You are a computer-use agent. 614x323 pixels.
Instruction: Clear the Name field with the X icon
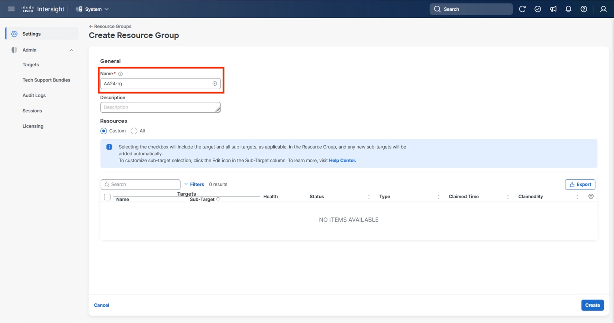214,84
